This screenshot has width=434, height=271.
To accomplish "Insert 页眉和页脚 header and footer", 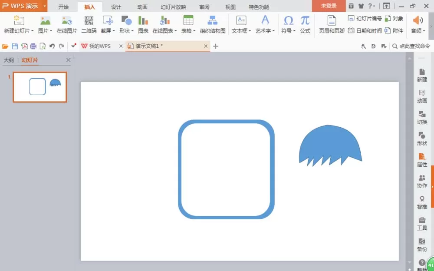I will [x=332, y=24].
